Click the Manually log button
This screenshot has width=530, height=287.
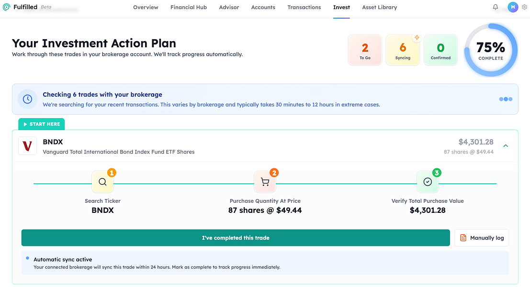pyautogui.click(x=482, y=238)
